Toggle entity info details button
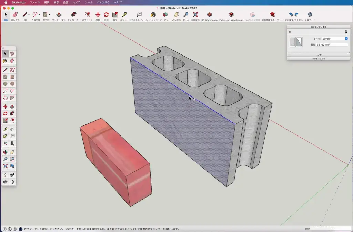 (x=346, y=32)
